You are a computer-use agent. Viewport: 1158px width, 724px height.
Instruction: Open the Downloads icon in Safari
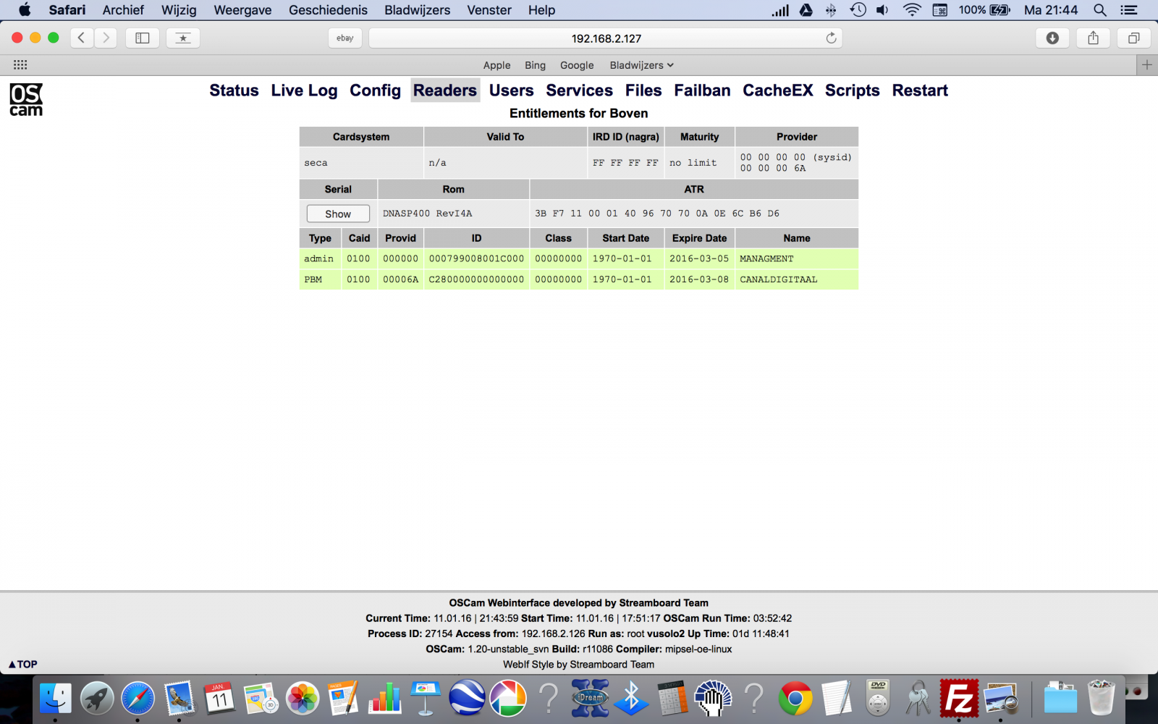tap(1052, 38)
